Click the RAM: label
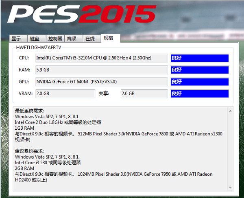Screen dimensions: 244x198 24,70
